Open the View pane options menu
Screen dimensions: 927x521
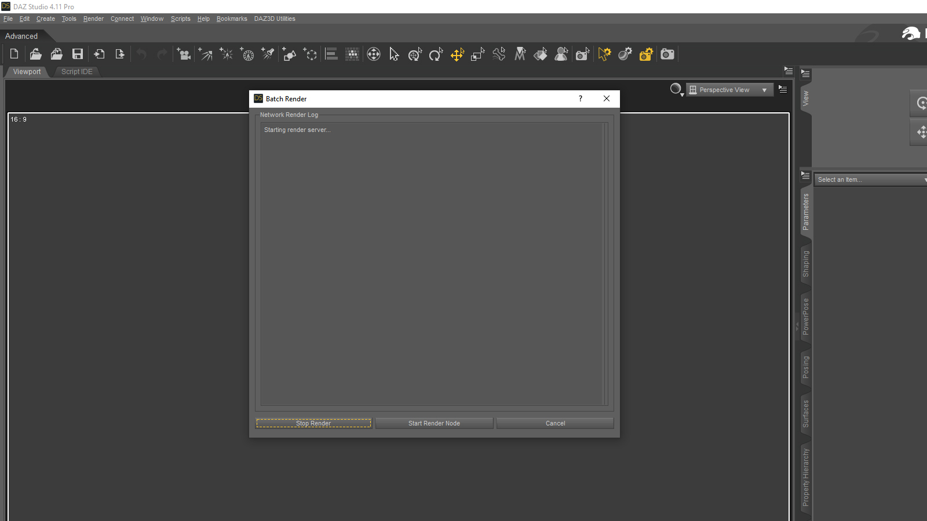(805, 74)
